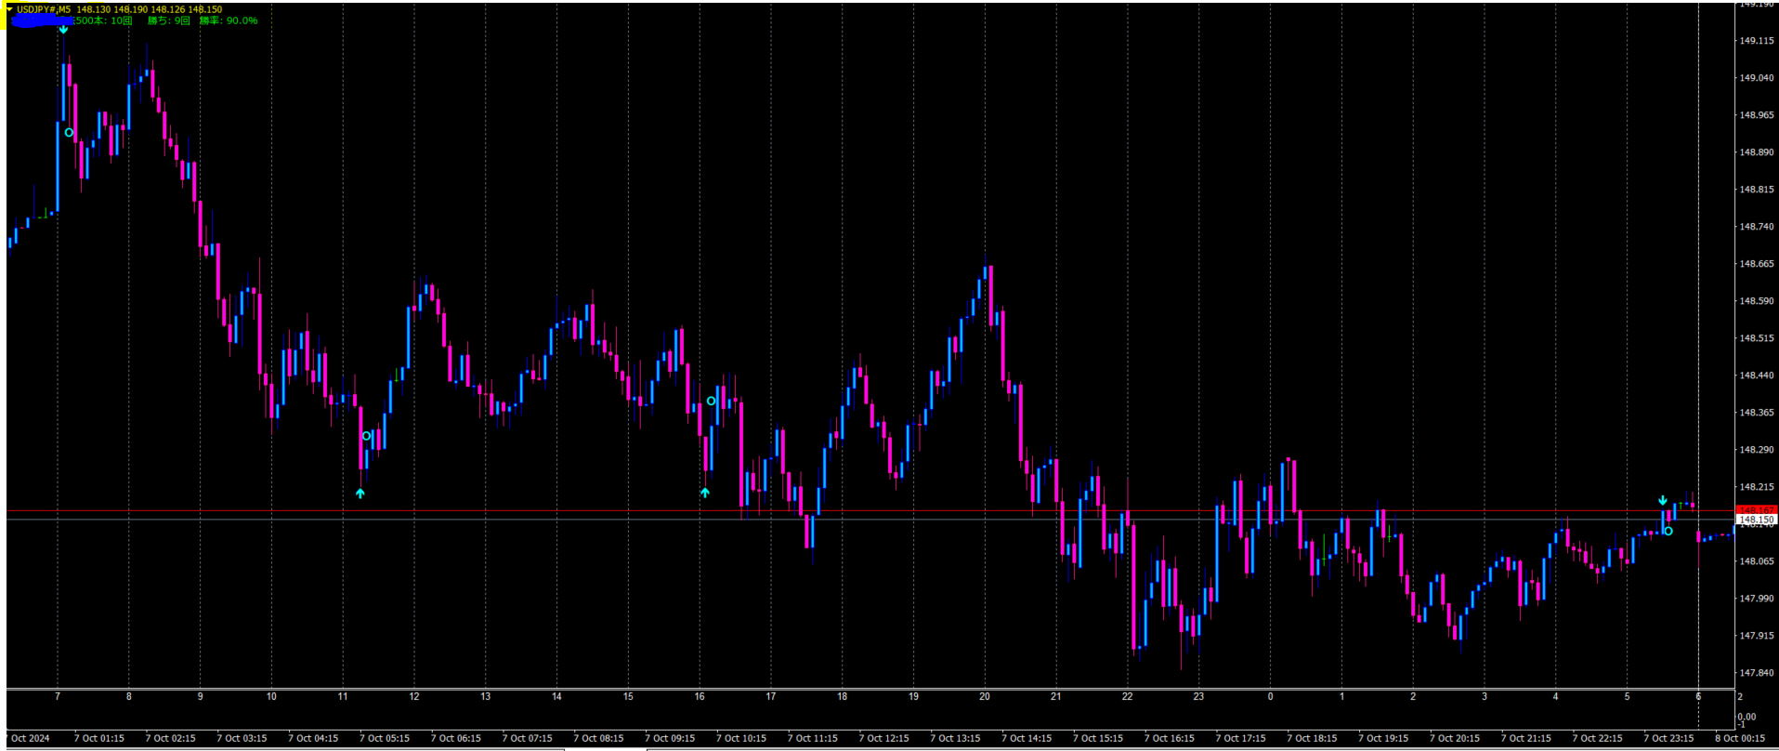Click the '7 Oct 09:15' time axis label

pyautogui.click(x=670, y=739)
